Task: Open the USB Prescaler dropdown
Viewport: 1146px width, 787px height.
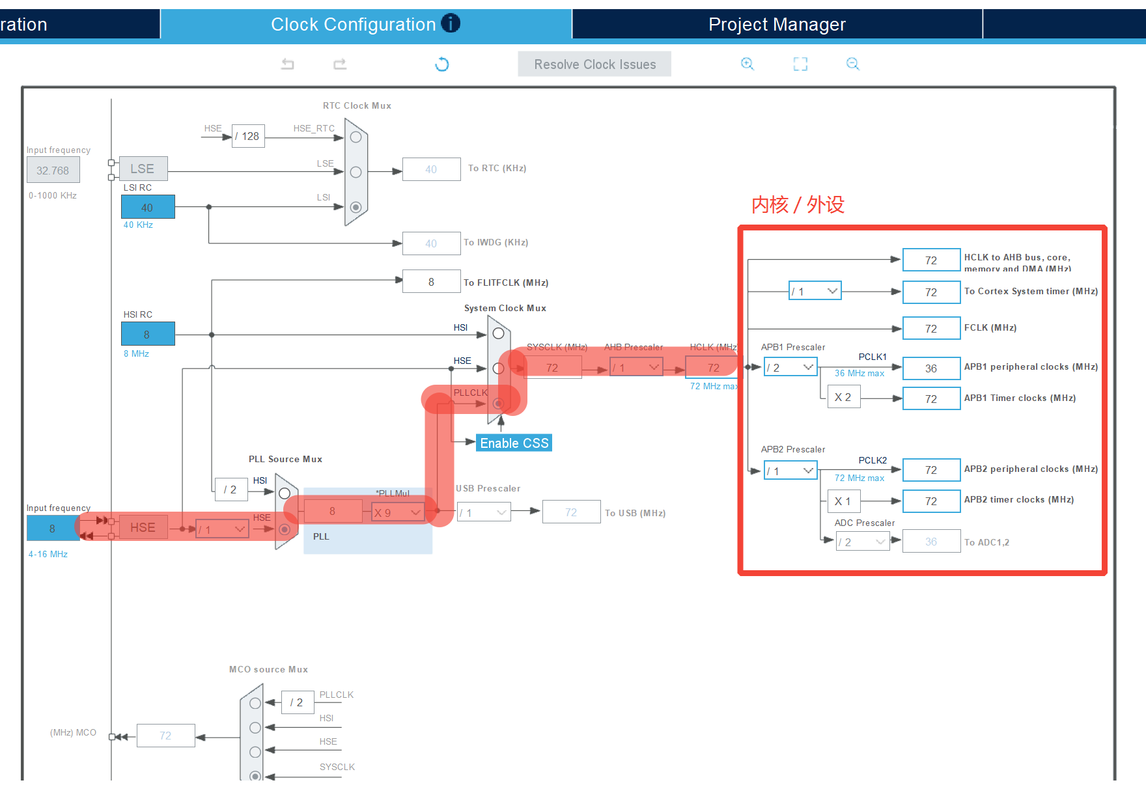Action: 484,512
